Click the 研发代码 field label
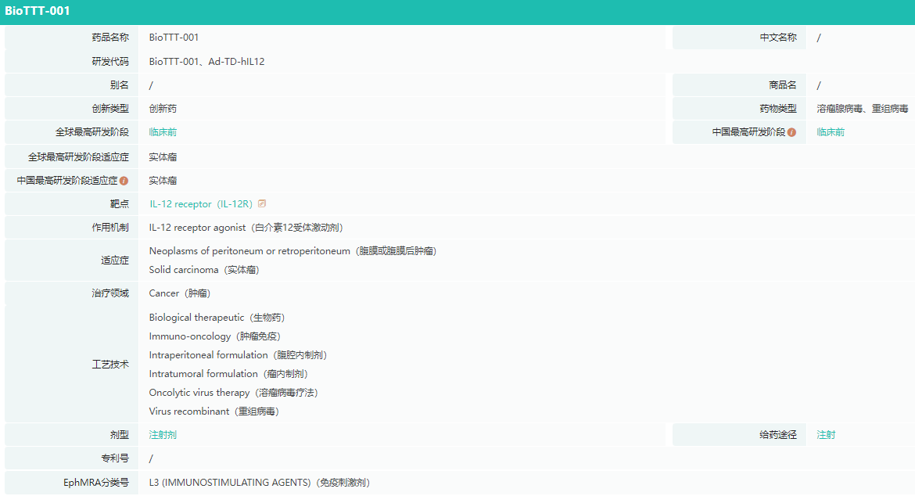 (x=110, y=62)
